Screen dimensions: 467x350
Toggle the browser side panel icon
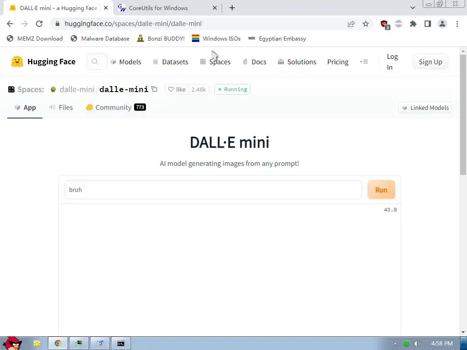point(428,24)
